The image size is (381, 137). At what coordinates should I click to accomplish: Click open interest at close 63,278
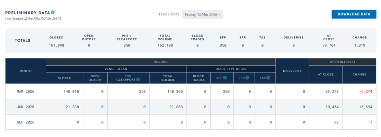[x=332, y=91]
